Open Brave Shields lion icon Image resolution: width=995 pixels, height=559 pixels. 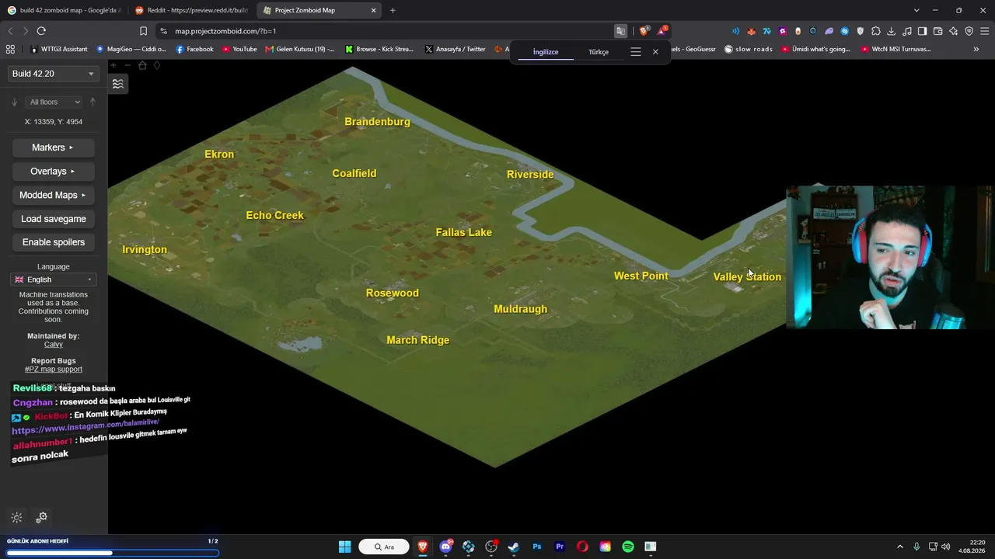pyautogui.click(x=644, y=31)
